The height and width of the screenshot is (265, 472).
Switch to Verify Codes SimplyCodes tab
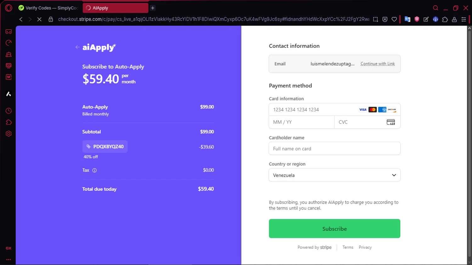[x=48, y=8]
